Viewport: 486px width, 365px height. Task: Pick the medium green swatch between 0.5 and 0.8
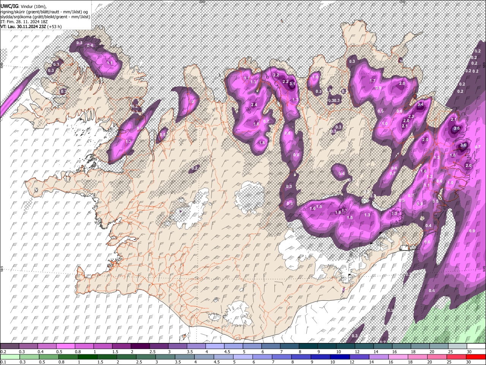pos(49,357)
